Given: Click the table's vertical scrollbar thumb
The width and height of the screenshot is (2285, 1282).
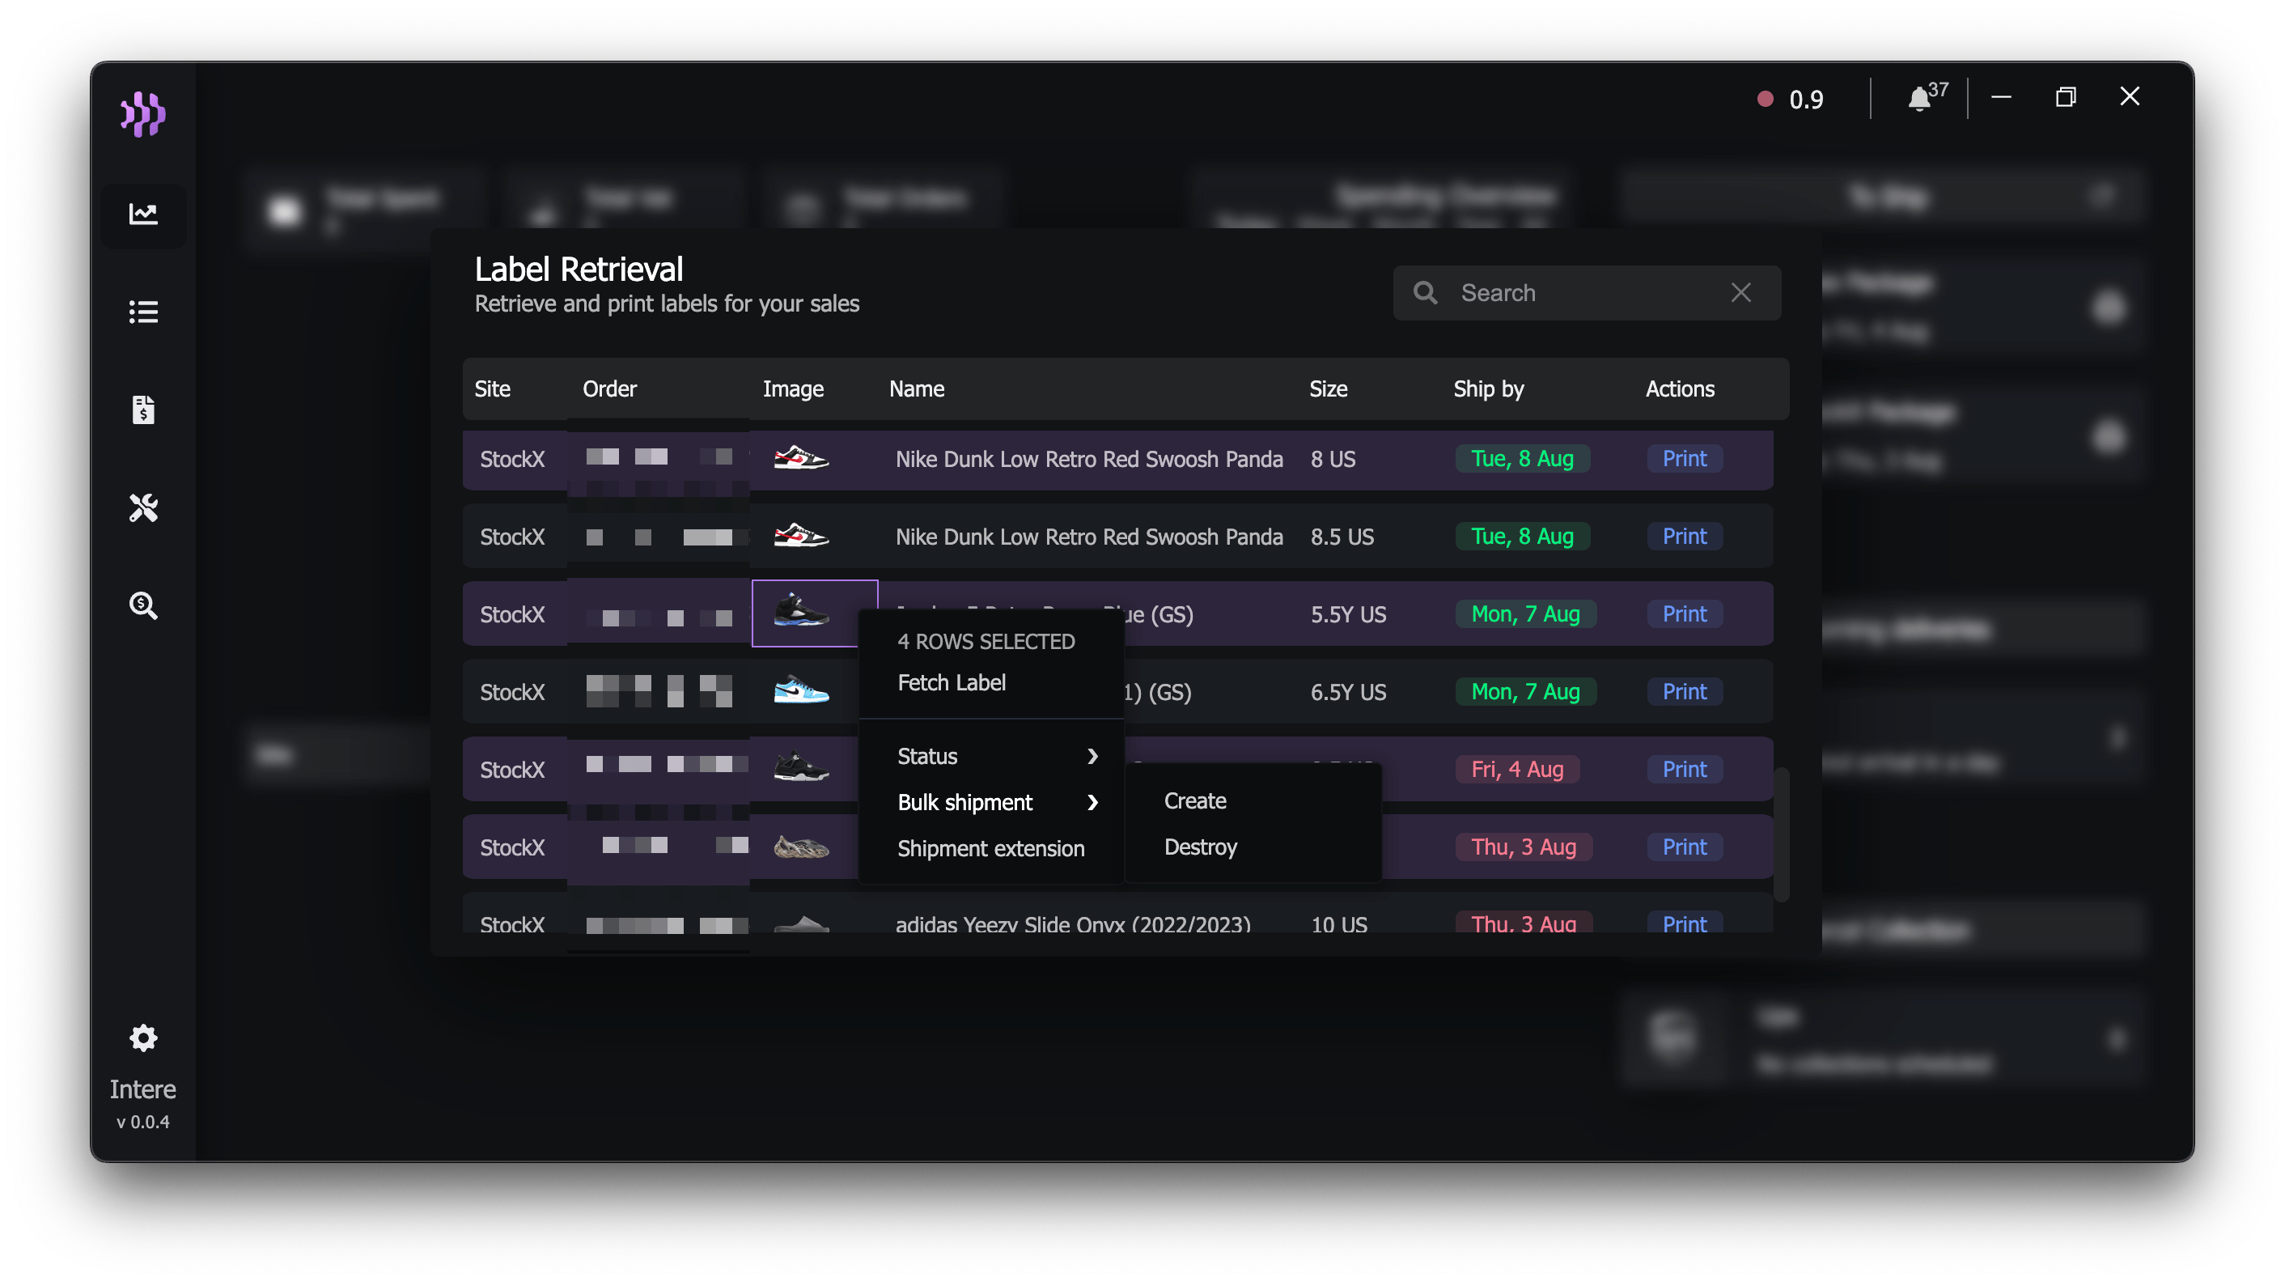Looking at the screenshot, I should [1780, 834].
